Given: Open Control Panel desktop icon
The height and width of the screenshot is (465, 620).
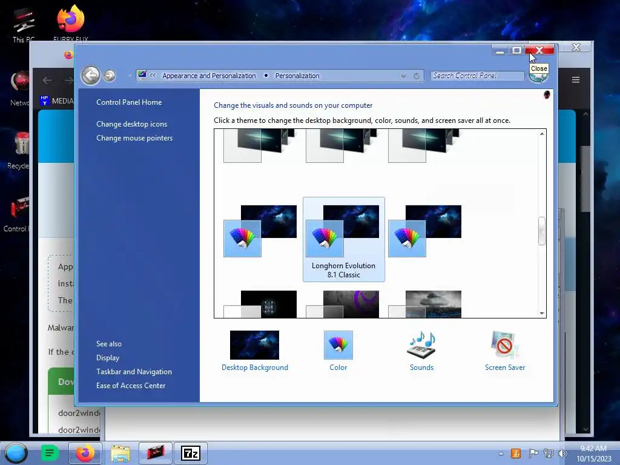Looking at the screenshot, I should click(x=16, y=214).
